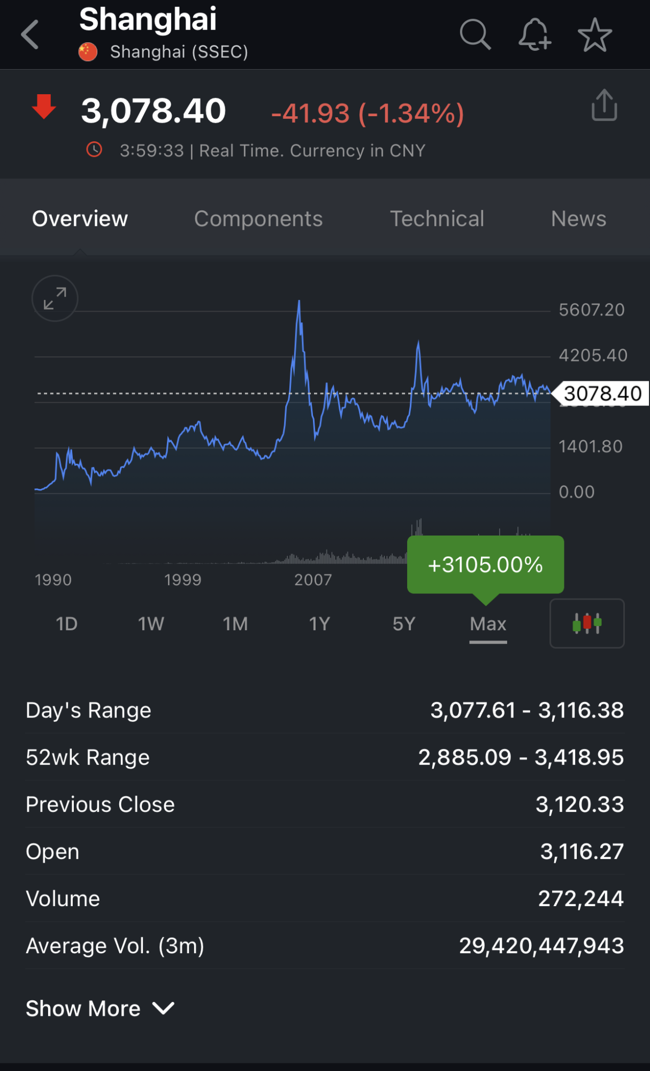Image resolution: width=650 pixels, height=1071 pixels.
Task: Tap the 52wk Range label
Action: 88,757
